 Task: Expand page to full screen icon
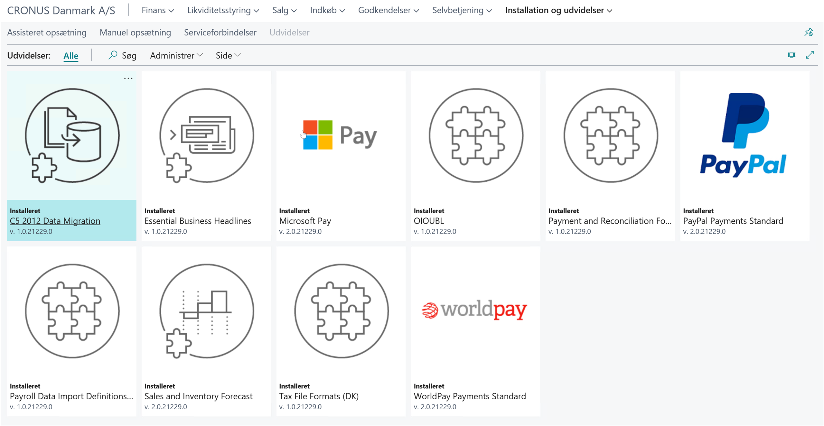[x=810, y=55]
